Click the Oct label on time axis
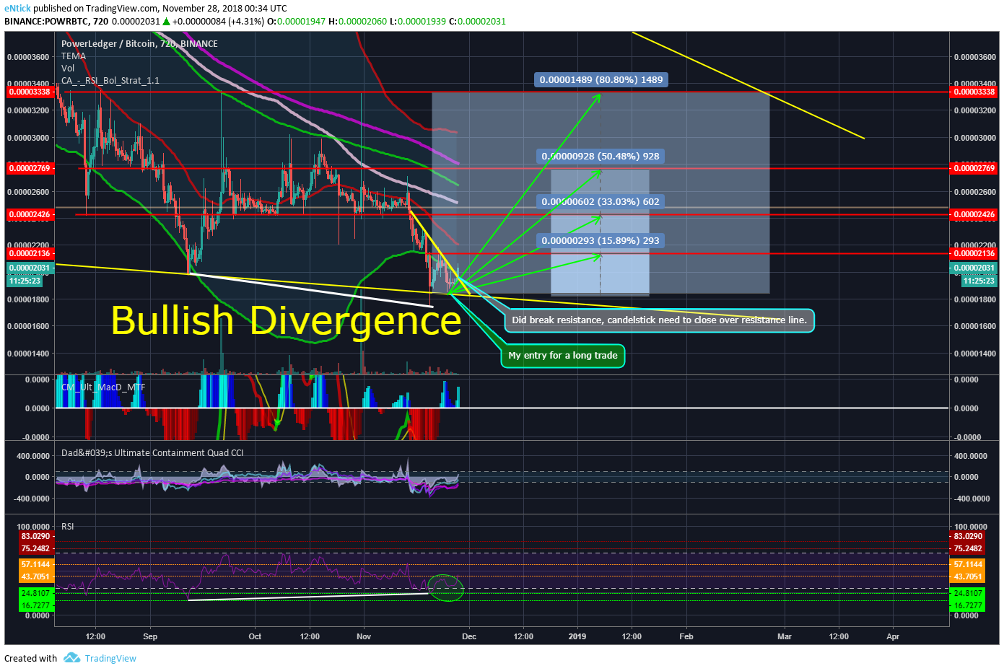The width and height of the screenshot is (1004, 671). (x=255, y=636)
